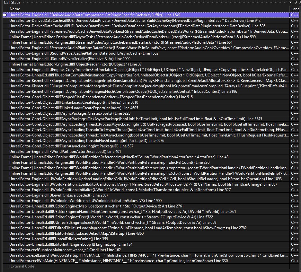Select the FAsyncTask ctor Line 599 inline frame
The height and width of the screenshot is (272, 301).
click(149, 37)
